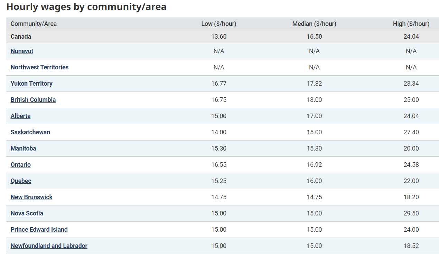Open the Alberta wage details link

tap(20, 116)
